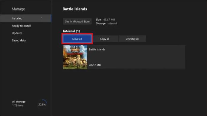Go to Updates section
This screenshot has height=116, width=207.
(x=17, y=33)
